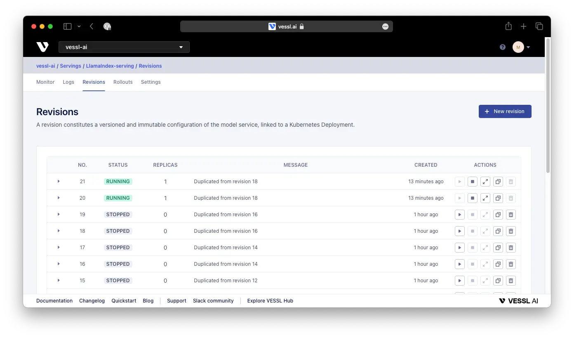Image resolution: width=574 pixels, height=338 pixels.
Task: Open the Support footer link
Action: (176, 301)
